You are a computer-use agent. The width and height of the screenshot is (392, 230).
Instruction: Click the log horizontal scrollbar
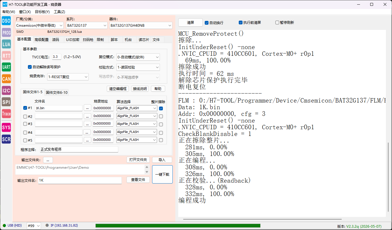pyautogui.click(x=262, y=219)
